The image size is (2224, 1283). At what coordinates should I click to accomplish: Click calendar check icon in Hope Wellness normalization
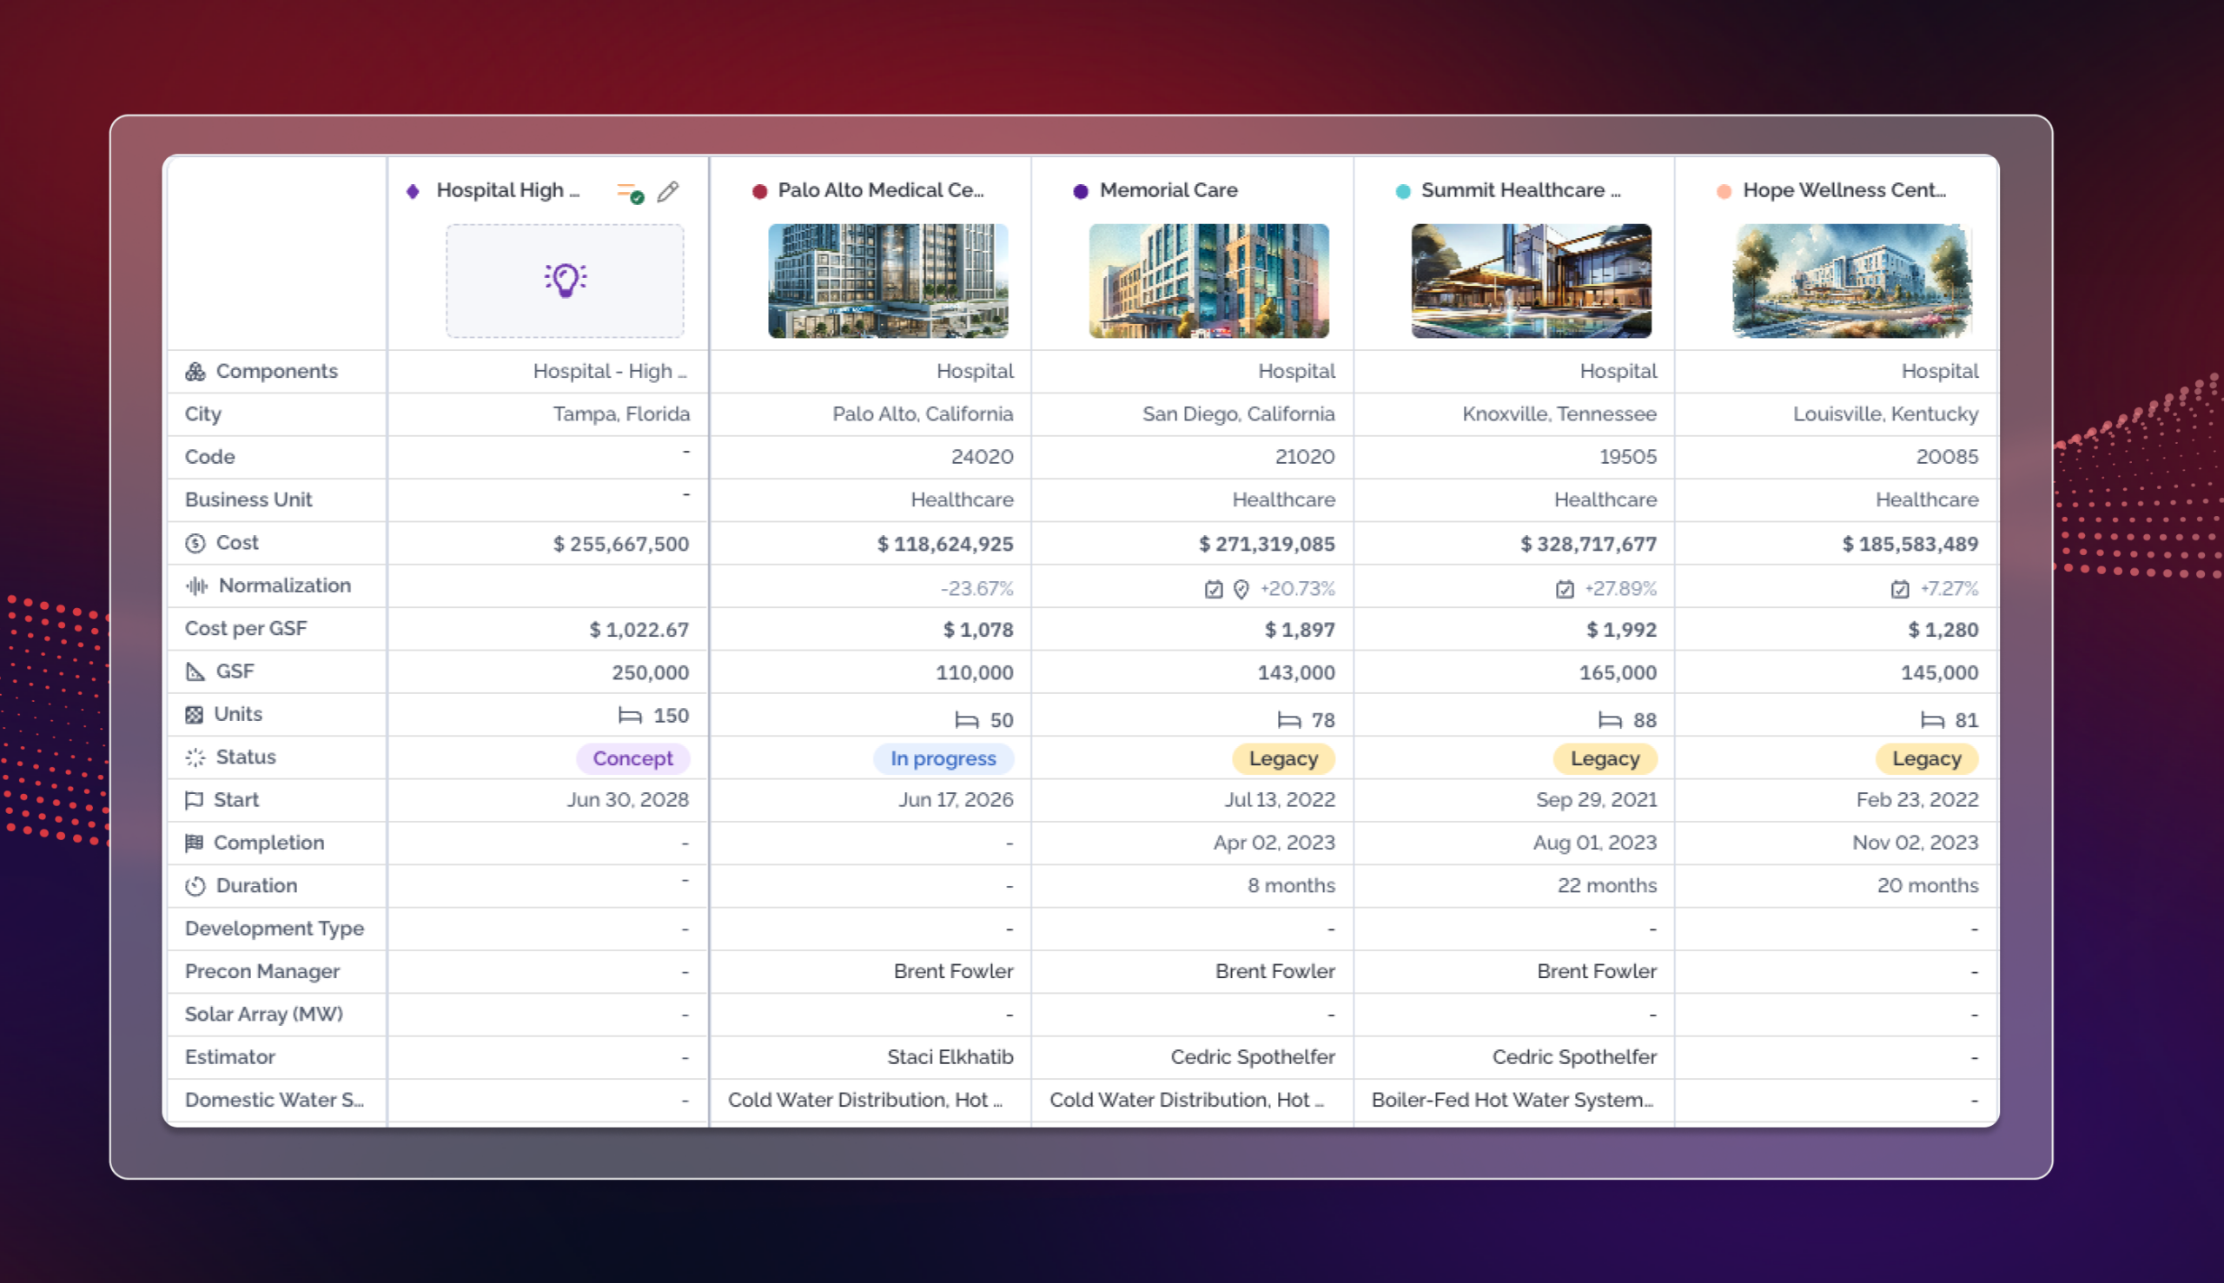1900,589
